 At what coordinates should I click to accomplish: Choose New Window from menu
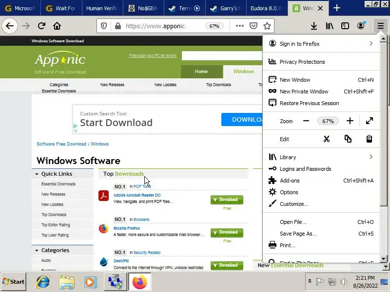point(321,80)
